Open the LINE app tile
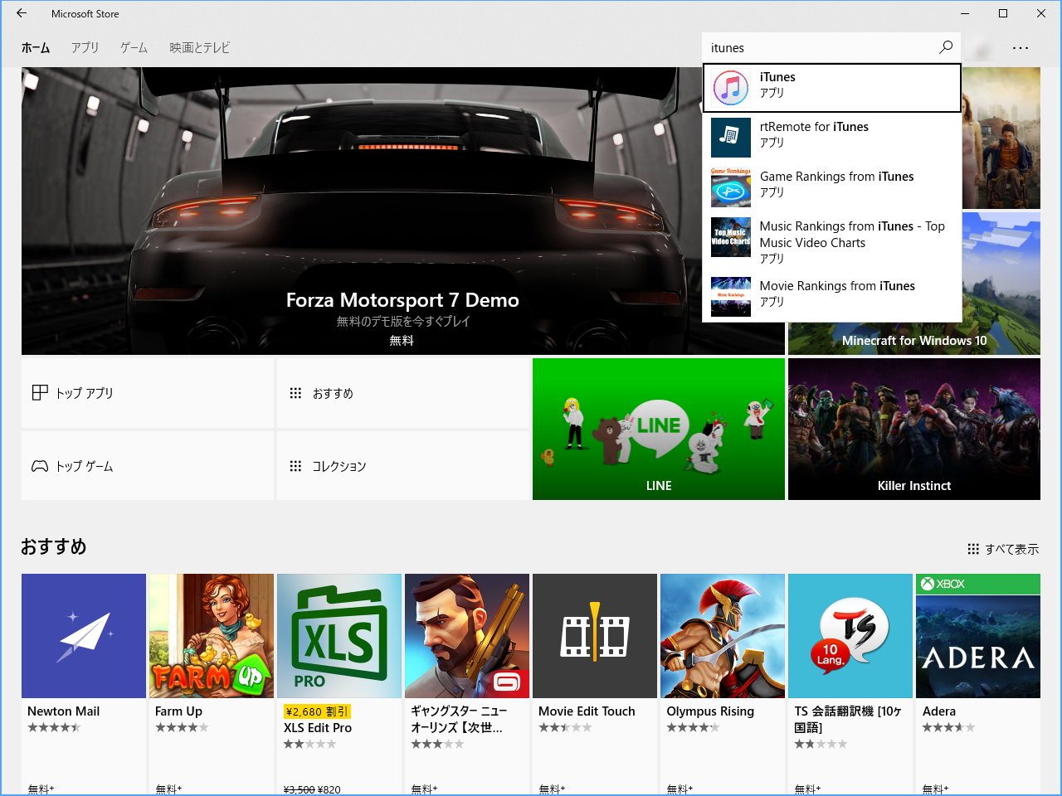 [658, 429]
